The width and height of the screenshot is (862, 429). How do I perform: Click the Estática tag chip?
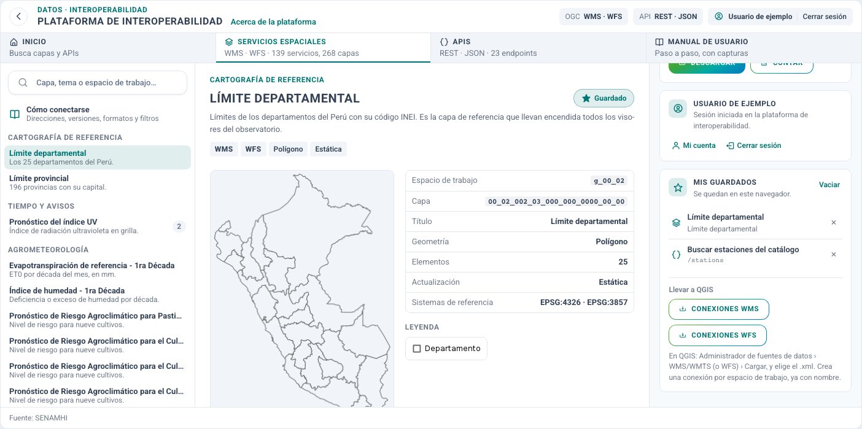click(328, 149)
